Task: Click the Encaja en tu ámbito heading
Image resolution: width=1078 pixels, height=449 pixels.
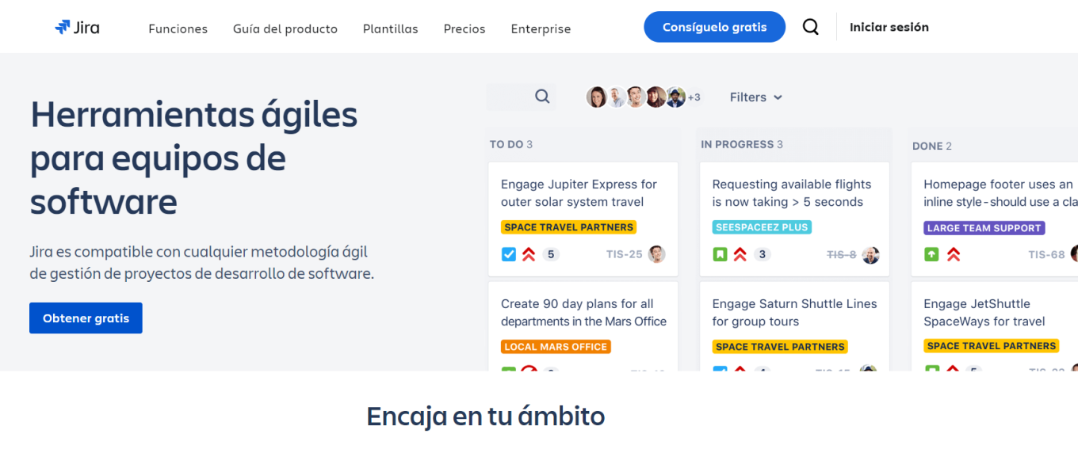Action: click(x=486, y=417)
